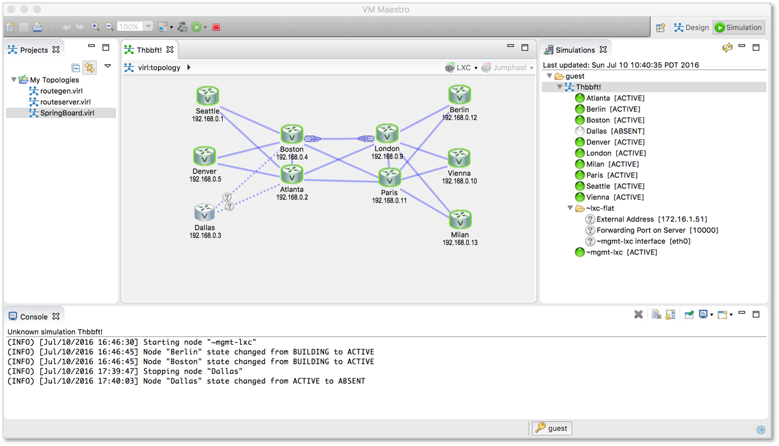Click the zoom in magnifier icon

[95, 27]
